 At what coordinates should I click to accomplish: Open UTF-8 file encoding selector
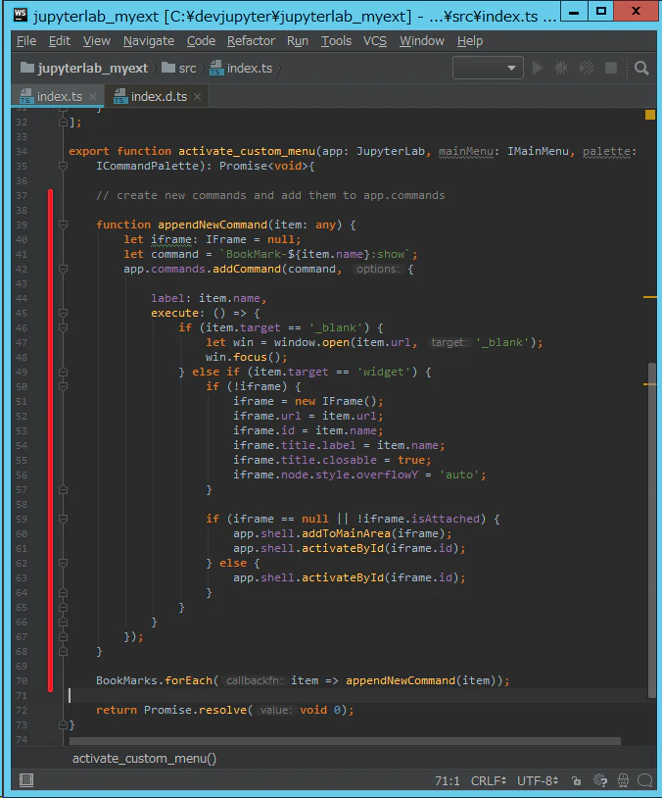click(x=538, y=780)
